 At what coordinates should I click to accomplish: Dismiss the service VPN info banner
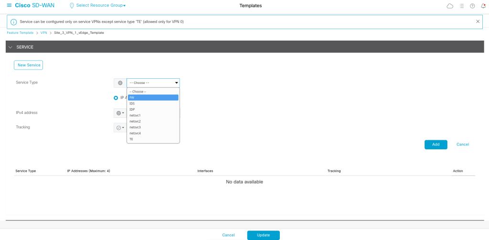tap(478, 21)
